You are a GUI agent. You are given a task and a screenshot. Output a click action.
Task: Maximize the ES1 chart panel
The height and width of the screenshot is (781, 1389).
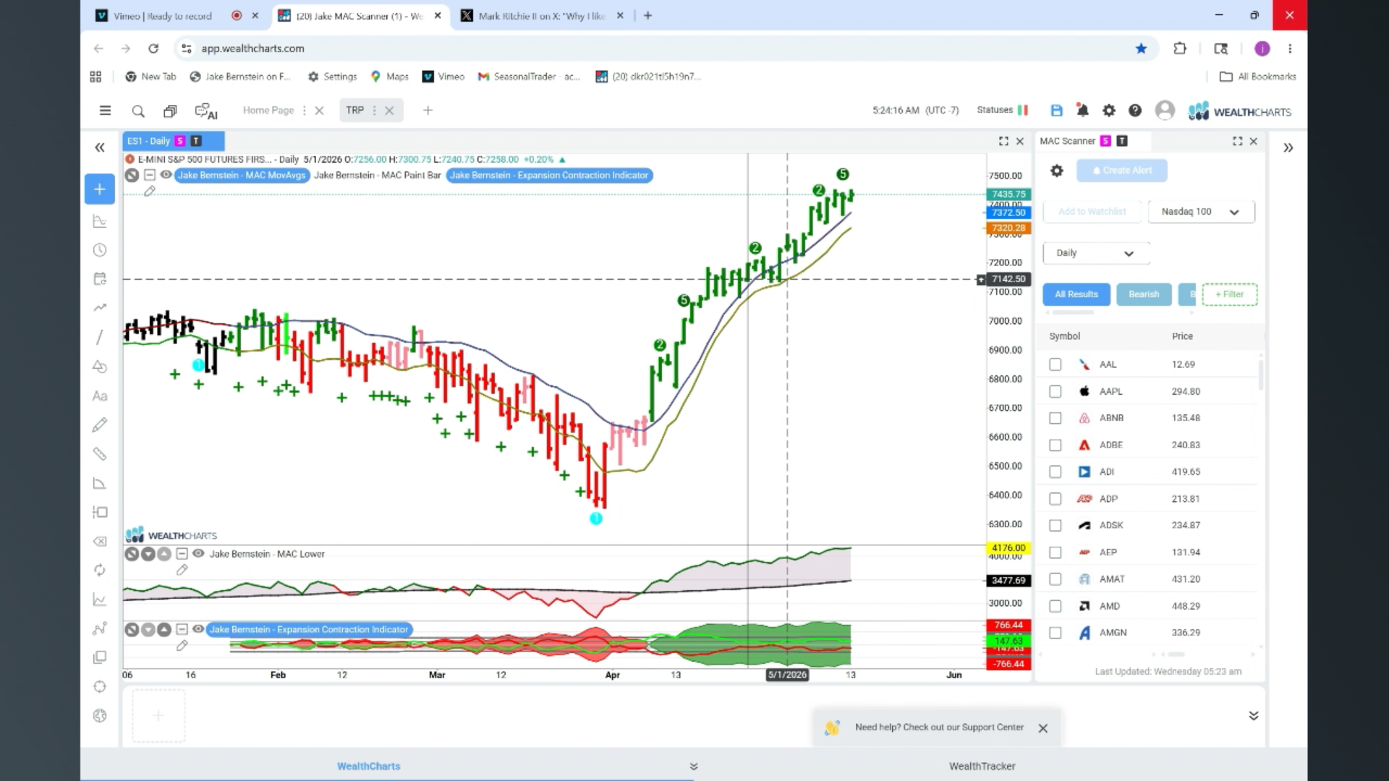pos(1003,141)
